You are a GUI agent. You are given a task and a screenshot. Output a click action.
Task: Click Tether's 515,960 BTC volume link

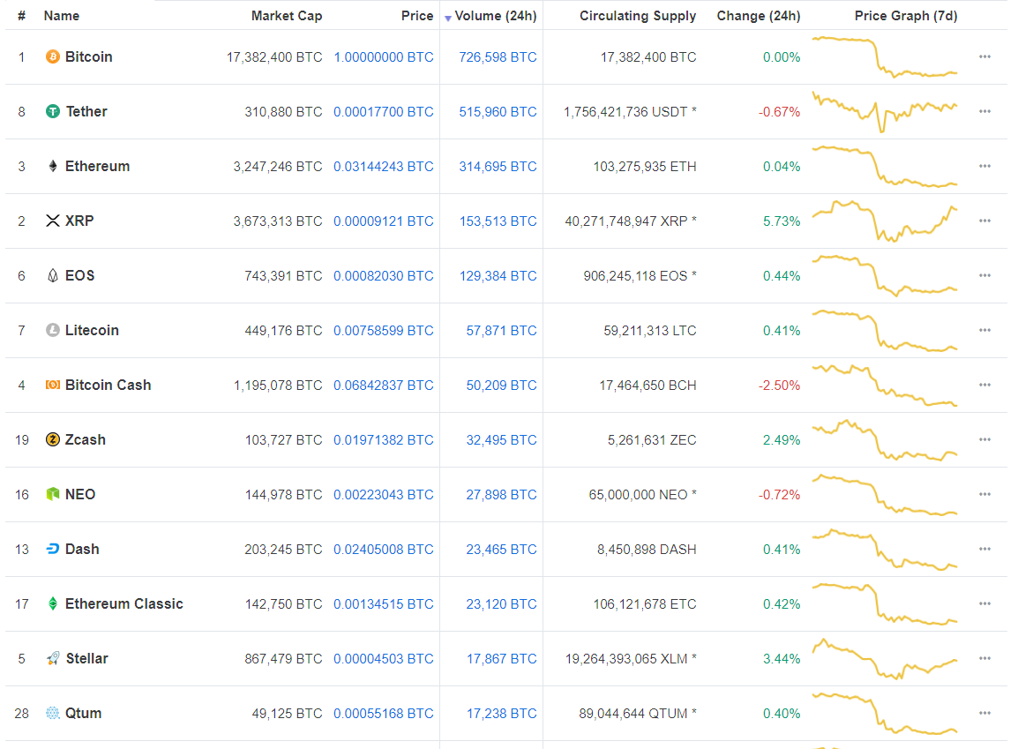(498, 111)
